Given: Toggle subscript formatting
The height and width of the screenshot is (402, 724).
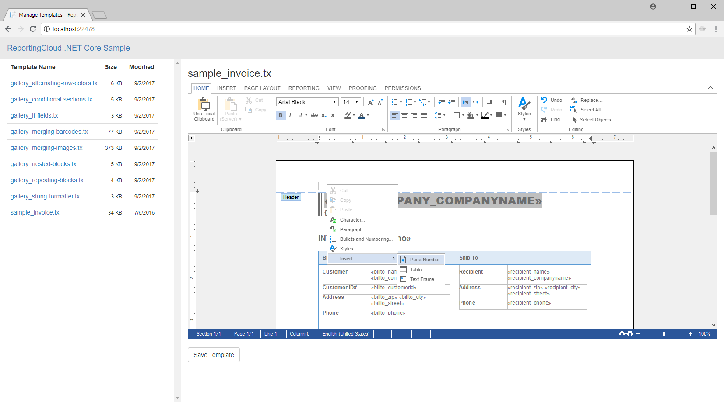Looking at the screenshot, I should [x=324, y=115].
